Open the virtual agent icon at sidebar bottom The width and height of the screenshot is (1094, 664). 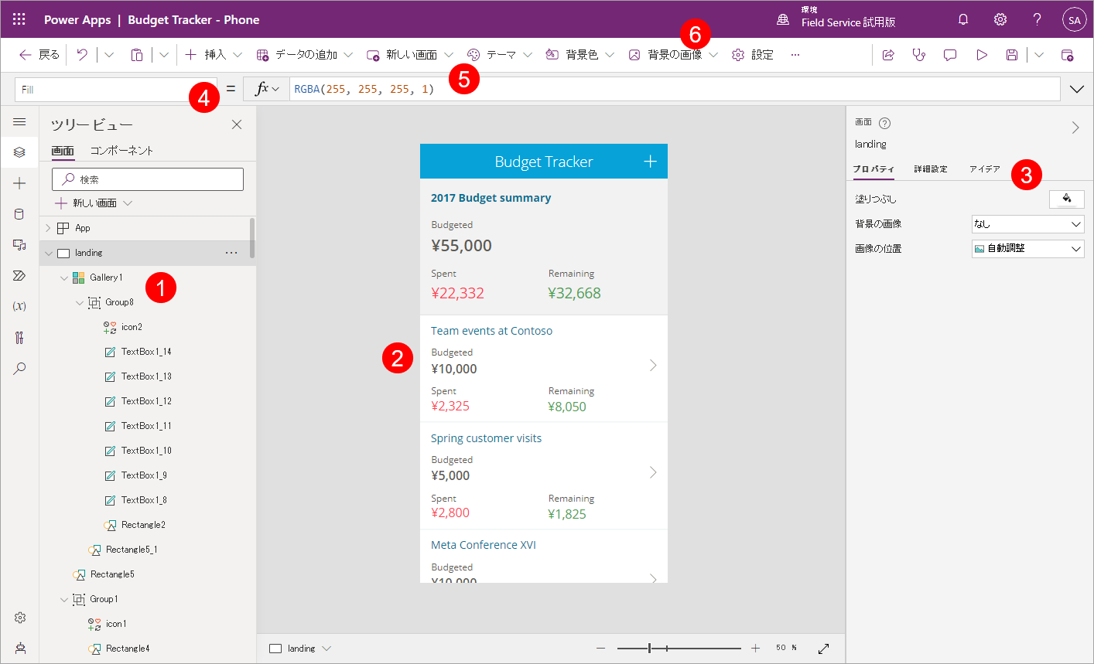pos(20,648)
